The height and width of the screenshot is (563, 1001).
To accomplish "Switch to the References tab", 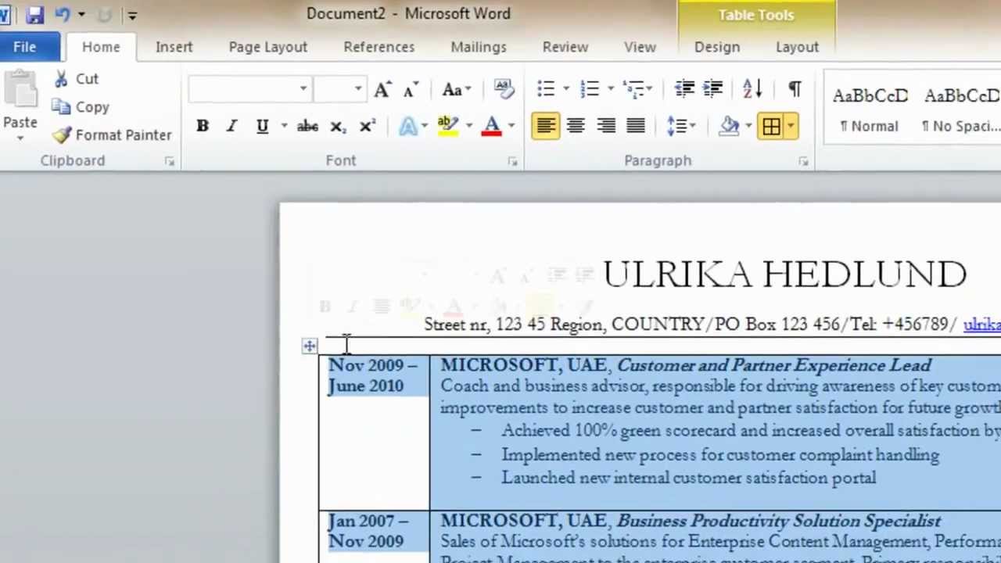I will point(379,47).
